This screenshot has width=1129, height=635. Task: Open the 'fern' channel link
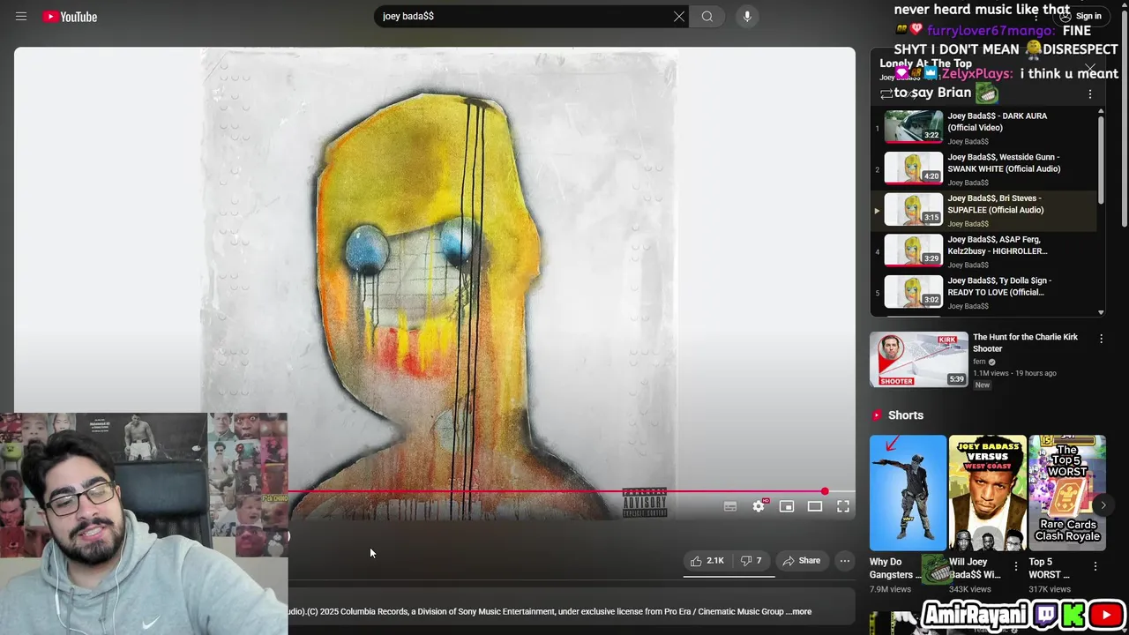(979, 362)
